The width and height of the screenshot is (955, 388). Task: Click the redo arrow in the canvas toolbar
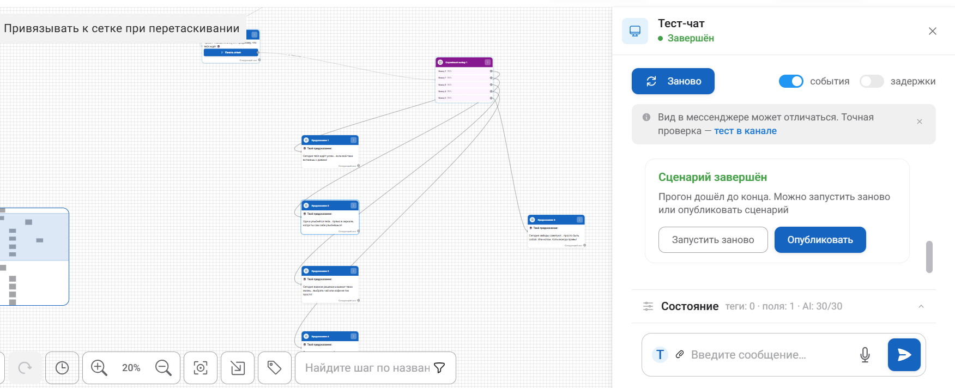25,368
